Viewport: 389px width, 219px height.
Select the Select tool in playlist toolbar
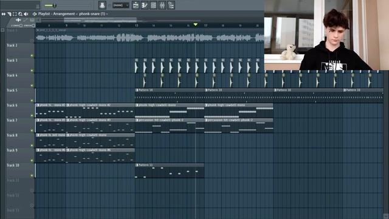[15, 14]
